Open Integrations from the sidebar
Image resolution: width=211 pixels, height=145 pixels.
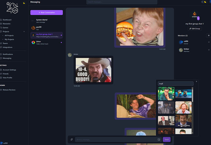point(7,47)
